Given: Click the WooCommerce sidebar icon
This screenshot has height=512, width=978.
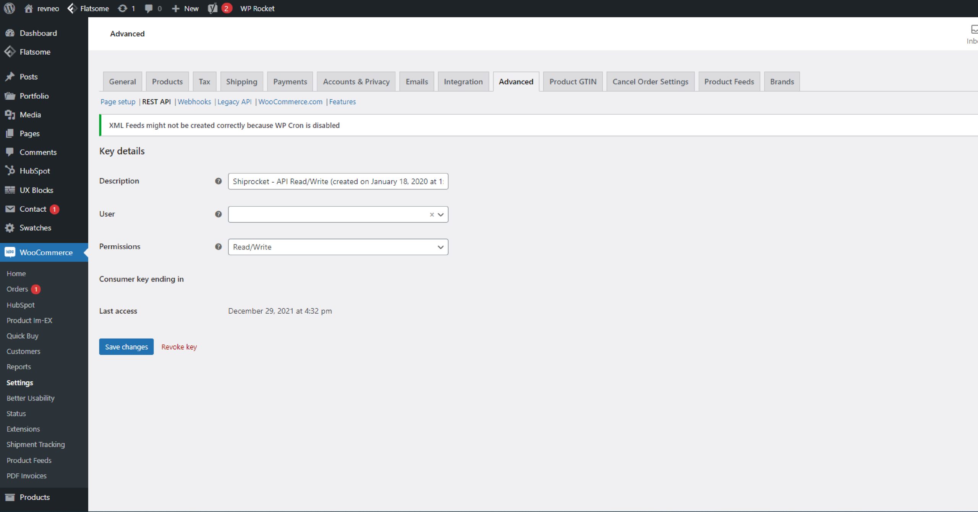Looking at the screenshot, I should (x=9, y=252).
